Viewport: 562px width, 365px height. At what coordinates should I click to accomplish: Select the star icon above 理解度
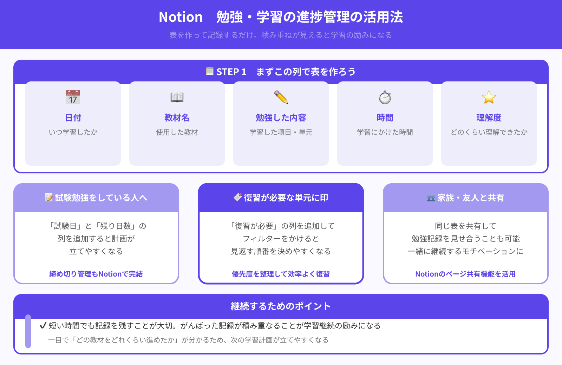click(x=489, y=98)
